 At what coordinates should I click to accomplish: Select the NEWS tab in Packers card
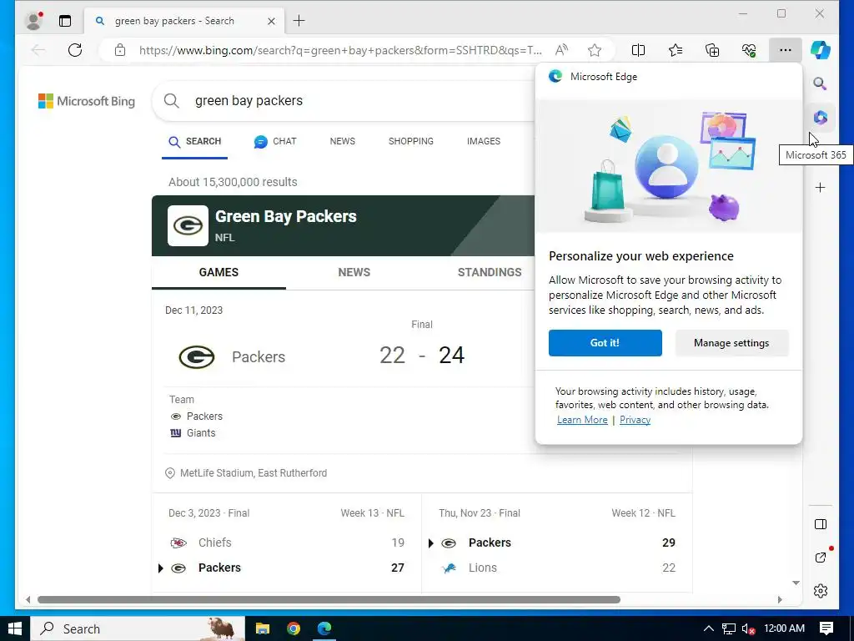[354, 273]
